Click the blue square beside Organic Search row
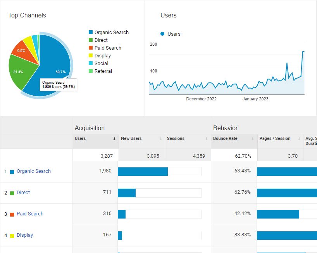The image size is (317, 253). tap(12, 172)
